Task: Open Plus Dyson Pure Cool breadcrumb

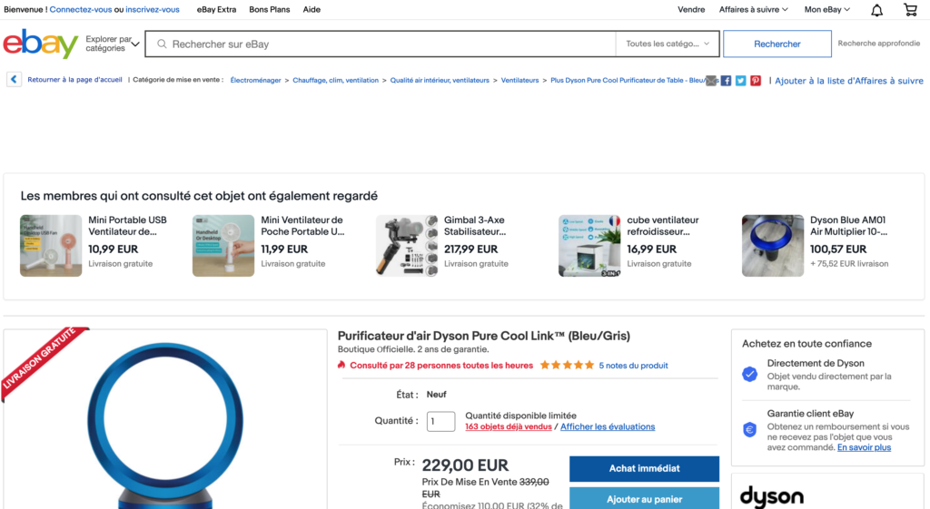Action: point(628,80)
